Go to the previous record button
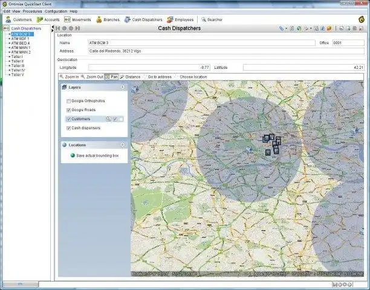The height and width of the screenshot is (290, 370). pyautogui.click(x=65, y=28)
